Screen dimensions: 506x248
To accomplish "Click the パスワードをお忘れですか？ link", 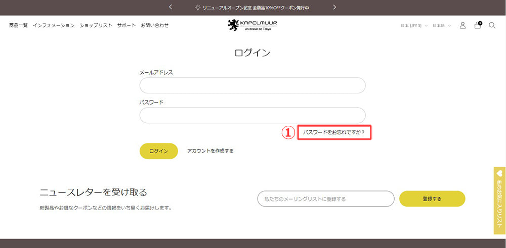I will coord(334,133).
